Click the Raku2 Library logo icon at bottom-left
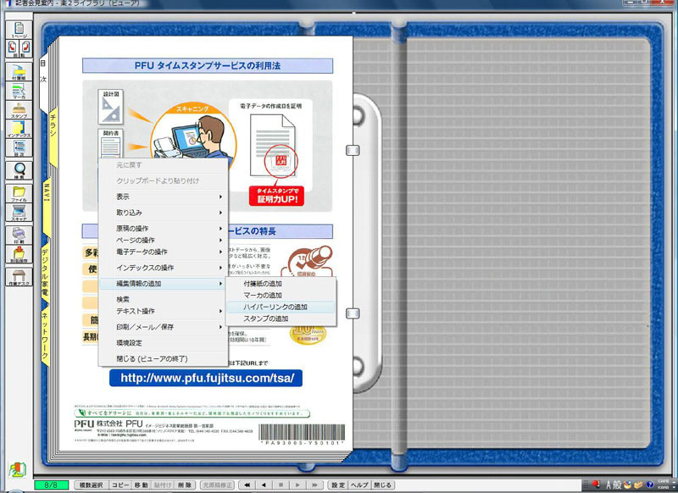678x493 pixels. tap(17, 470)
